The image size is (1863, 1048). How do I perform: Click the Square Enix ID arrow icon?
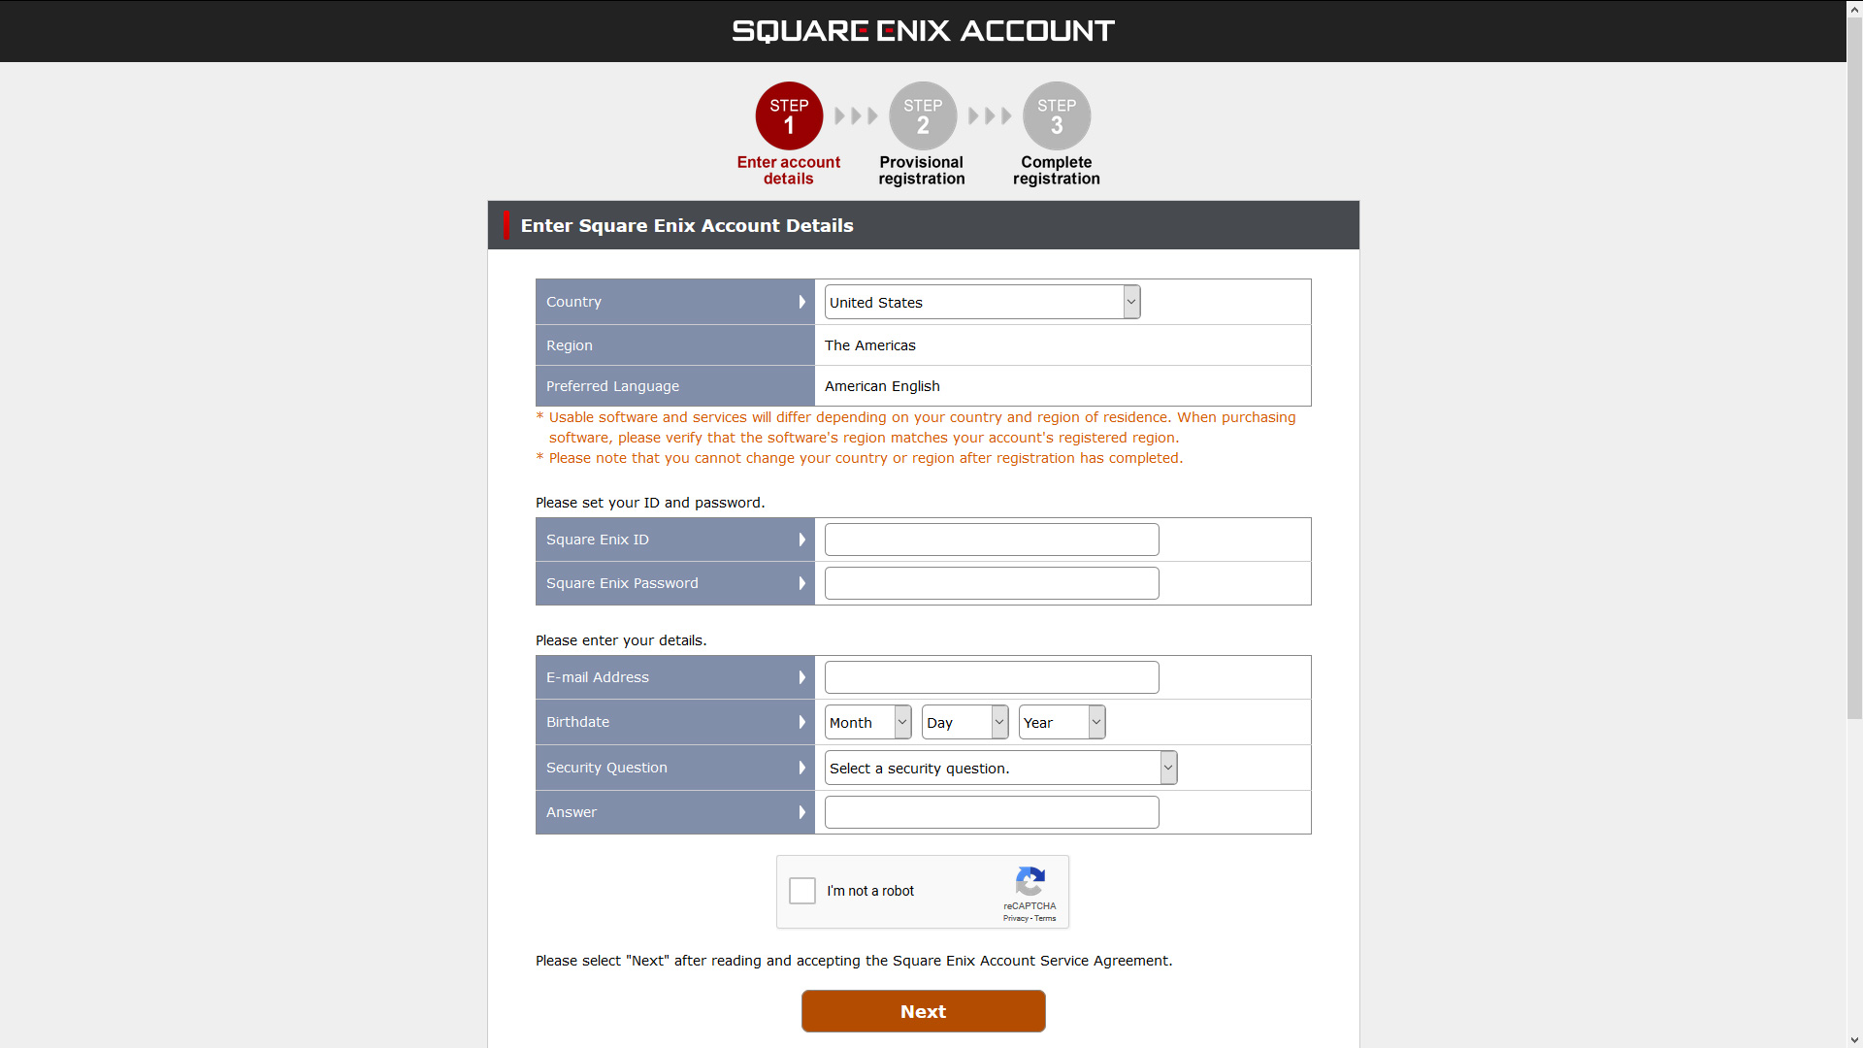803,539
